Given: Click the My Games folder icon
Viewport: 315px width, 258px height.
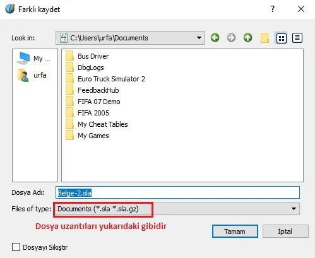Looking at the screenshot, I should pyautogui.click(x=69, y=136).
